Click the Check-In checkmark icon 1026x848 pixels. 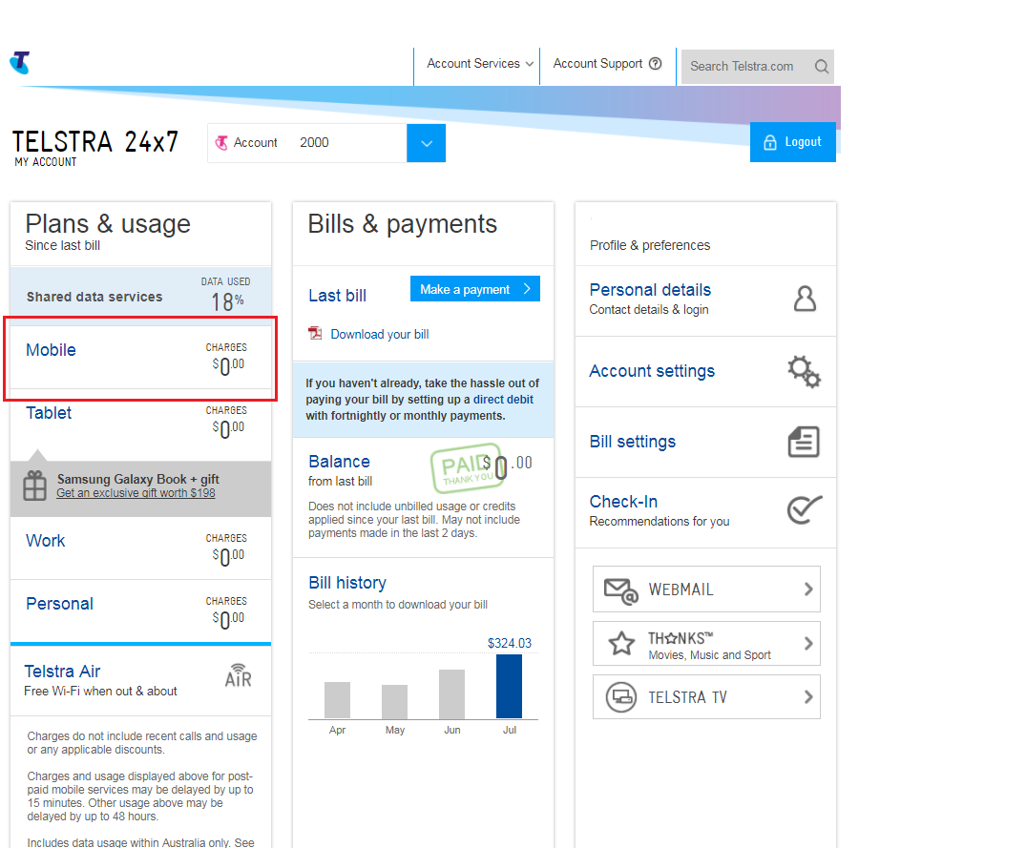[x=804, y=510]
